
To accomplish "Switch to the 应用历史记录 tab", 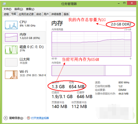I will pyautogui.click(x=26, y=14).
